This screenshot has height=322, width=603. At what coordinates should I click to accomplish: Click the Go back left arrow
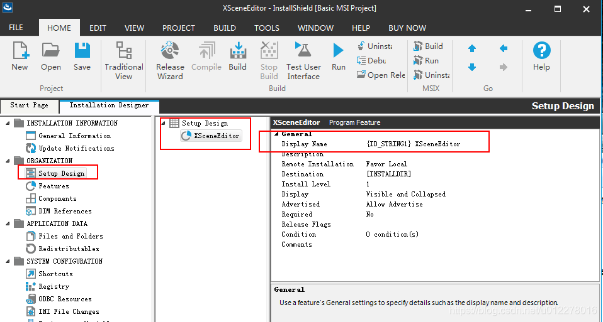(x=504, y=48)
